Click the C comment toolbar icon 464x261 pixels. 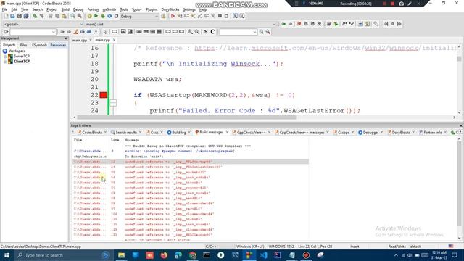click(x=212, y=32)
